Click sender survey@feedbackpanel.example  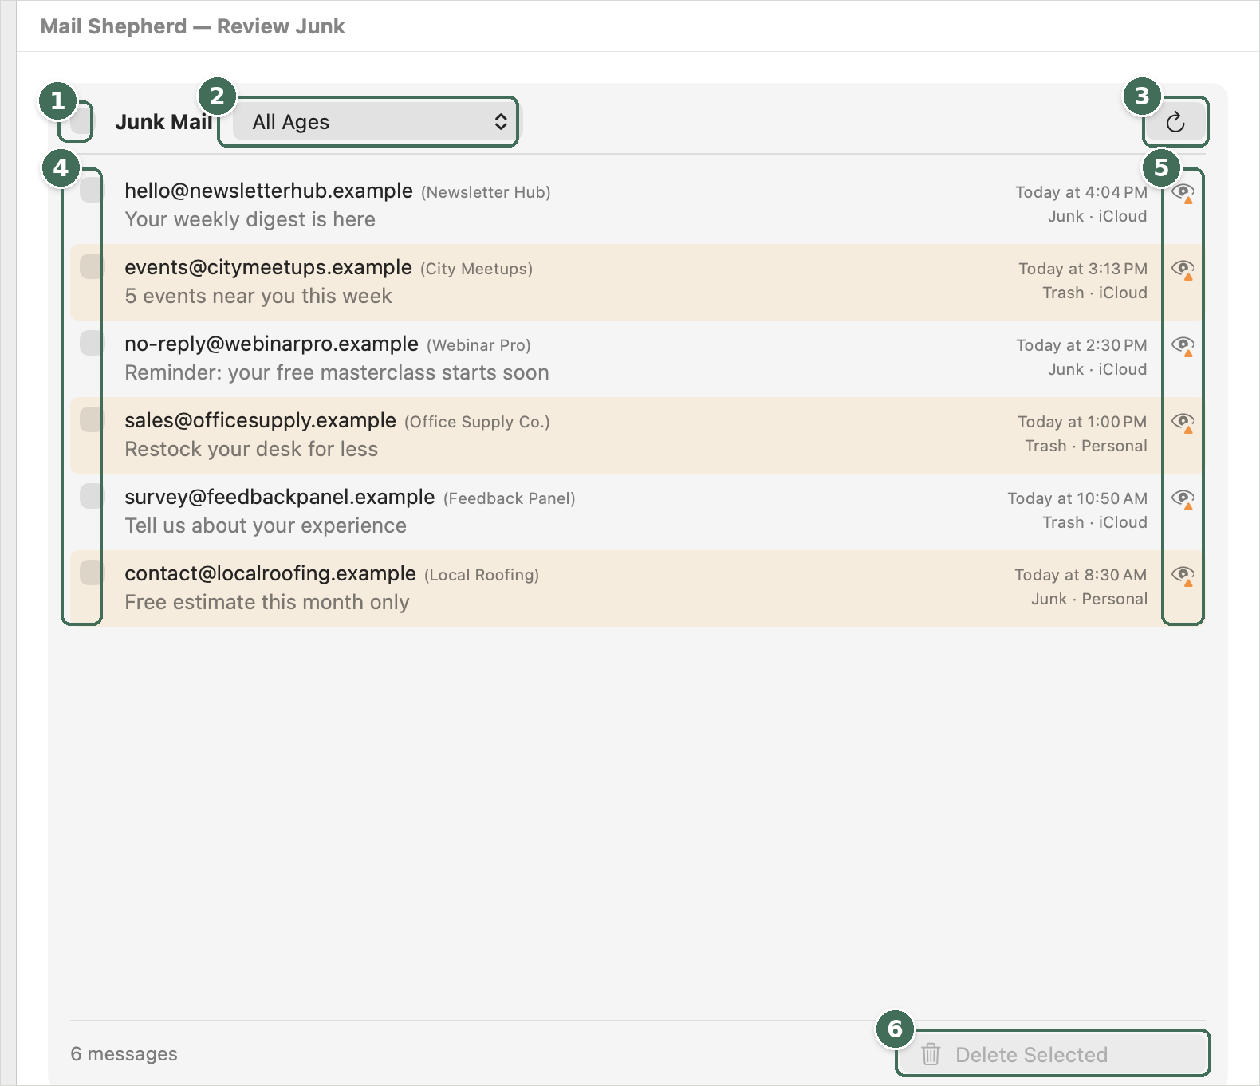pyautogui.click(x=280, y=498)
